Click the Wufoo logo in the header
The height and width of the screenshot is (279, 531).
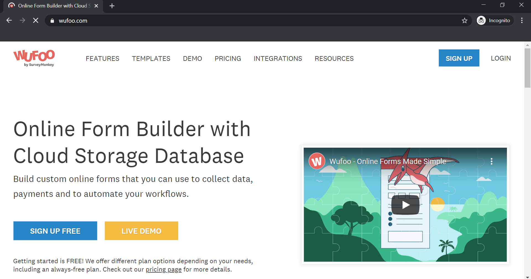34,58
